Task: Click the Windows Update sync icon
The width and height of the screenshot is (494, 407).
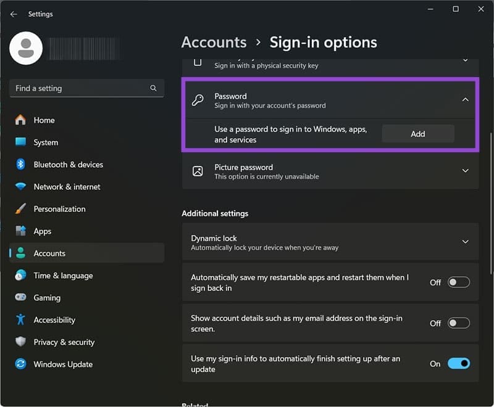Action: tap(21, 364)
